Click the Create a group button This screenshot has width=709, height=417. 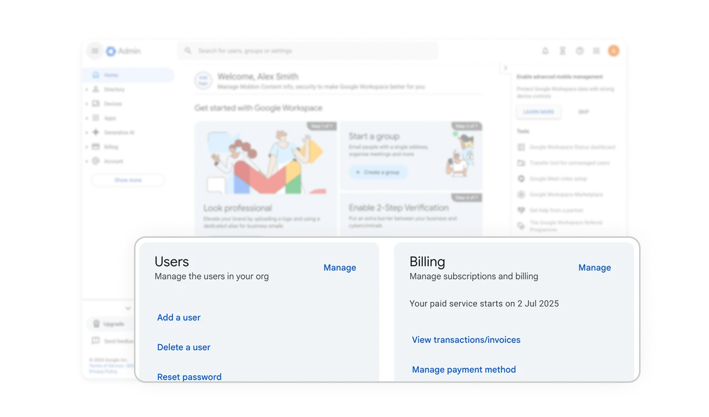point(378,172)
